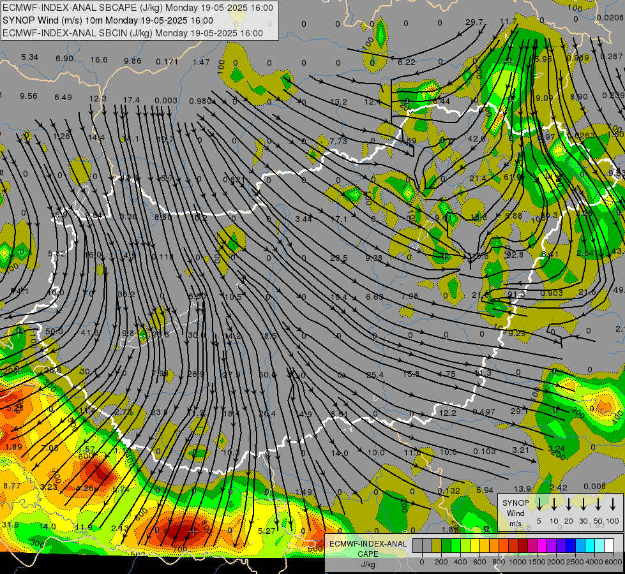The image size is (625, 574).
Task: Click the SYNOP Wind 10m header line
Action: (108, 20)
